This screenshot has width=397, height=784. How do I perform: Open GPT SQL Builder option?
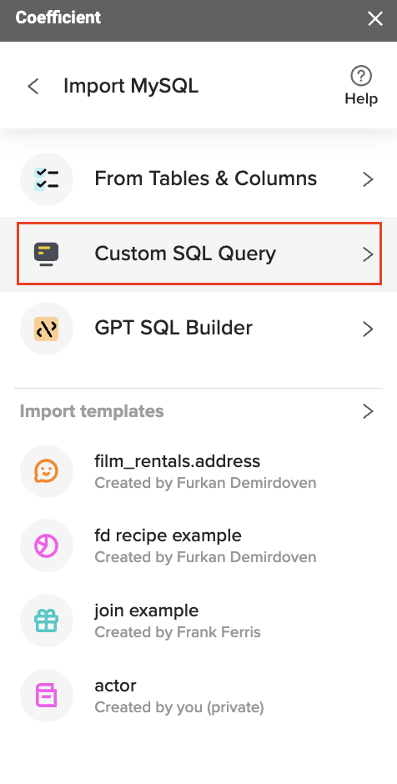(x=198, y=329)
